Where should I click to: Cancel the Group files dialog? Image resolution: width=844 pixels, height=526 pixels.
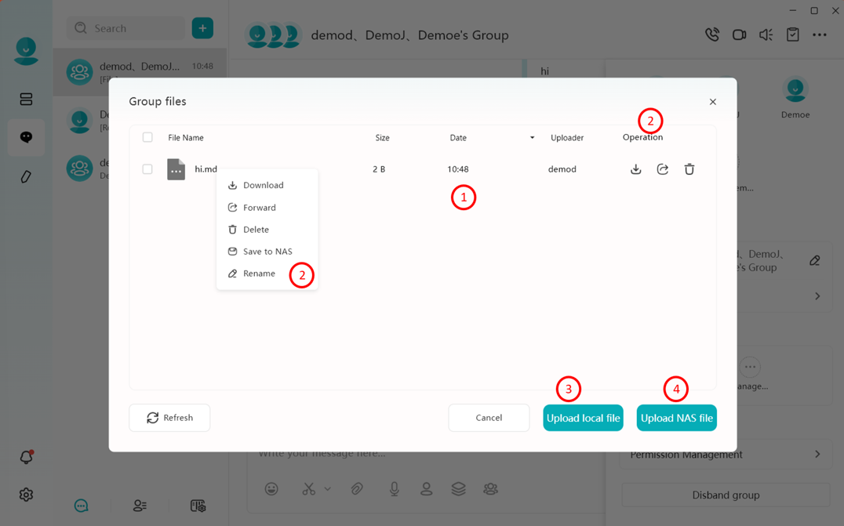[489, 417]
